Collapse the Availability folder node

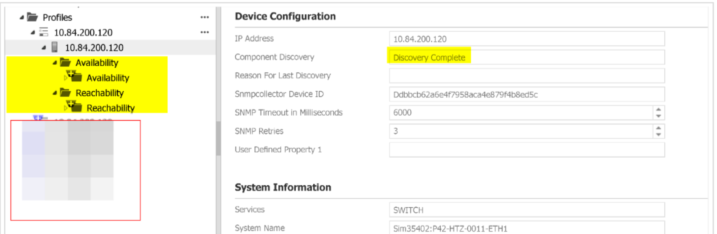coord(55,63)
